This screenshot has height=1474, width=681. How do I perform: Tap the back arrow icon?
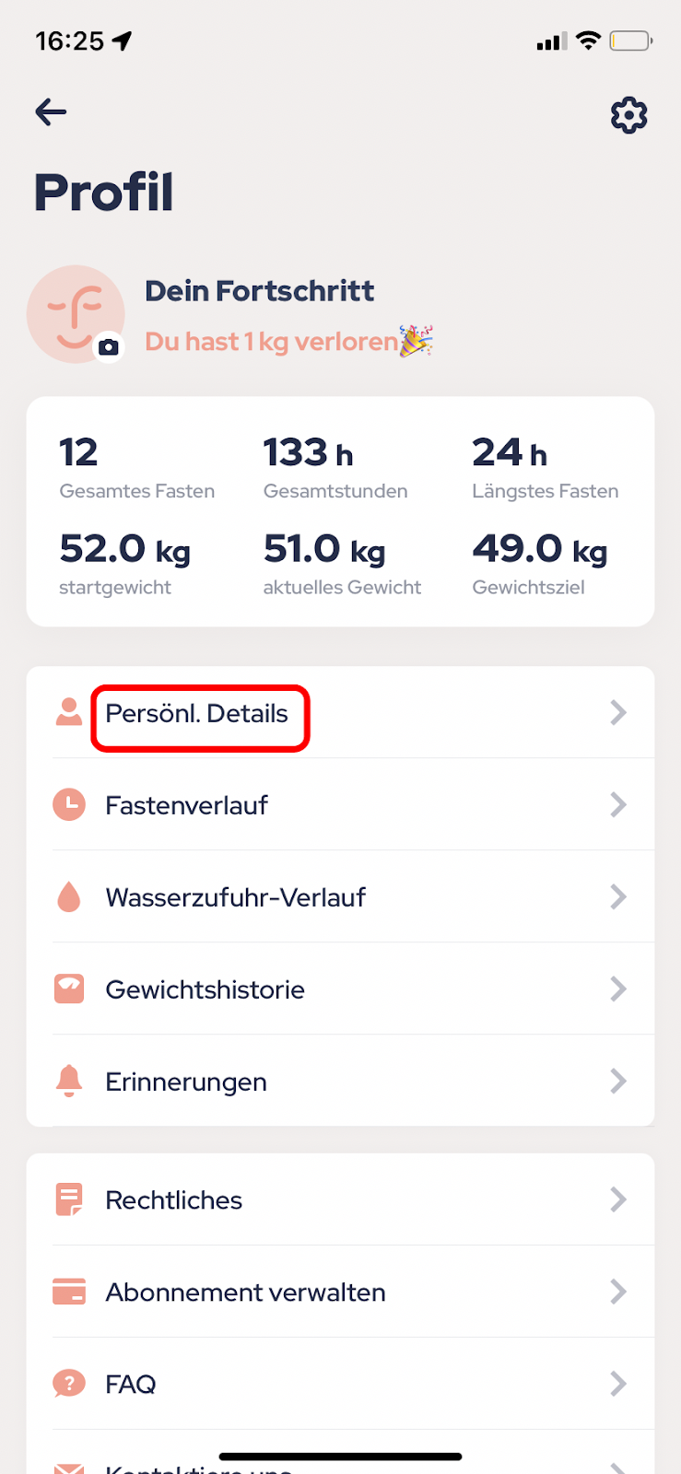[x=51, y=112]
